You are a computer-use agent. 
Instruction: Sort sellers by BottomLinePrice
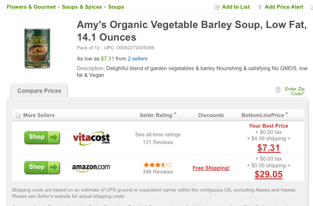click(265, 115)
